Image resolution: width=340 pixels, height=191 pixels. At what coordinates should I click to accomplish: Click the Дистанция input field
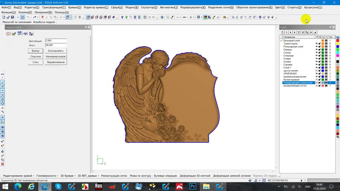tap(56, 41)
